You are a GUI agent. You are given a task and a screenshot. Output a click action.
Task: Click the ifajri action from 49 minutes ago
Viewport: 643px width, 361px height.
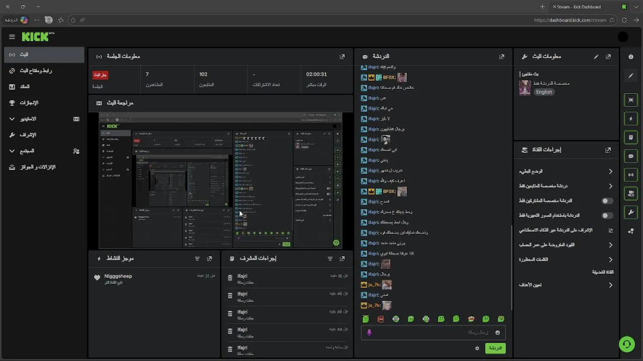point(287,333)
